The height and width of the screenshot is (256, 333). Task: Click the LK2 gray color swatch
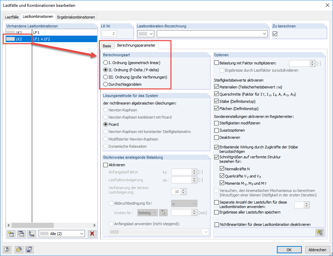click(x=11, y=39)
